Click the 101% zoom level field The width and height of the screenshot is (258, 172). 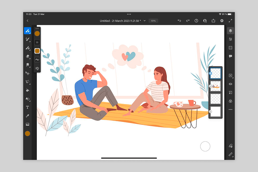pos(153,21)
